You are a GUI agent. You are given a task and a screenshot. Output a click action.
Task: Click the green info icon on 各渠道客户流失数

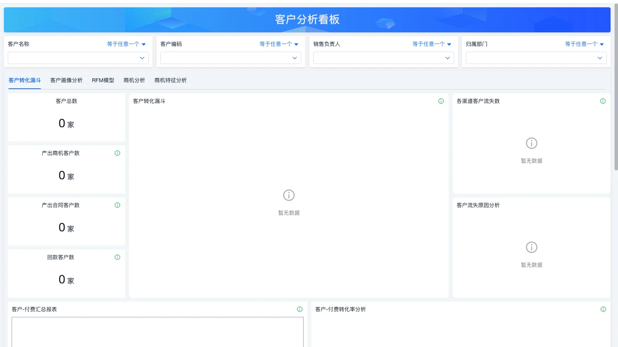pos(603,101)
